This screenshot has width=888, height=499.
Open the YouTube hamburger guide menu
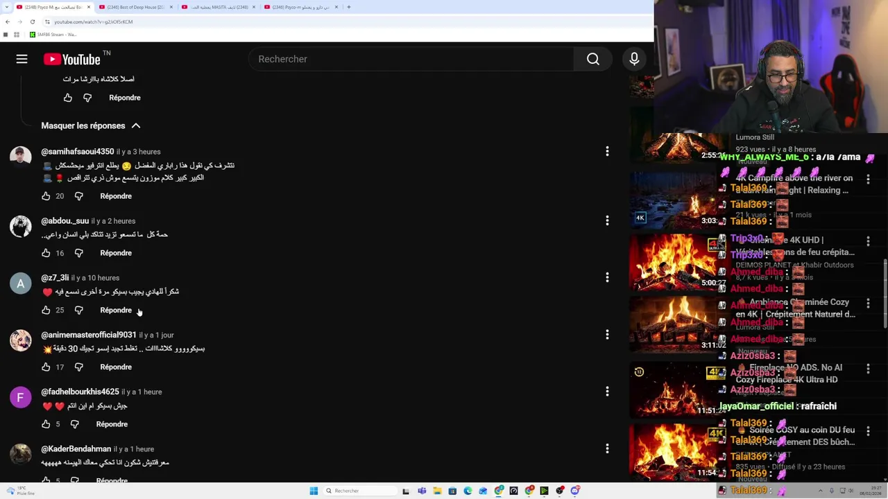coord(22,59)
